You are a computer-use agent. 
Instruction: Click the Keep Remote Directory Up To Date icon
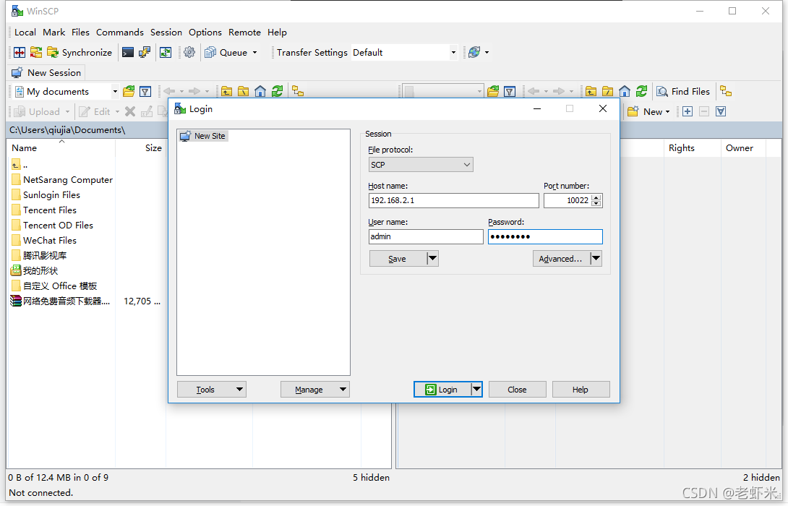166,52
